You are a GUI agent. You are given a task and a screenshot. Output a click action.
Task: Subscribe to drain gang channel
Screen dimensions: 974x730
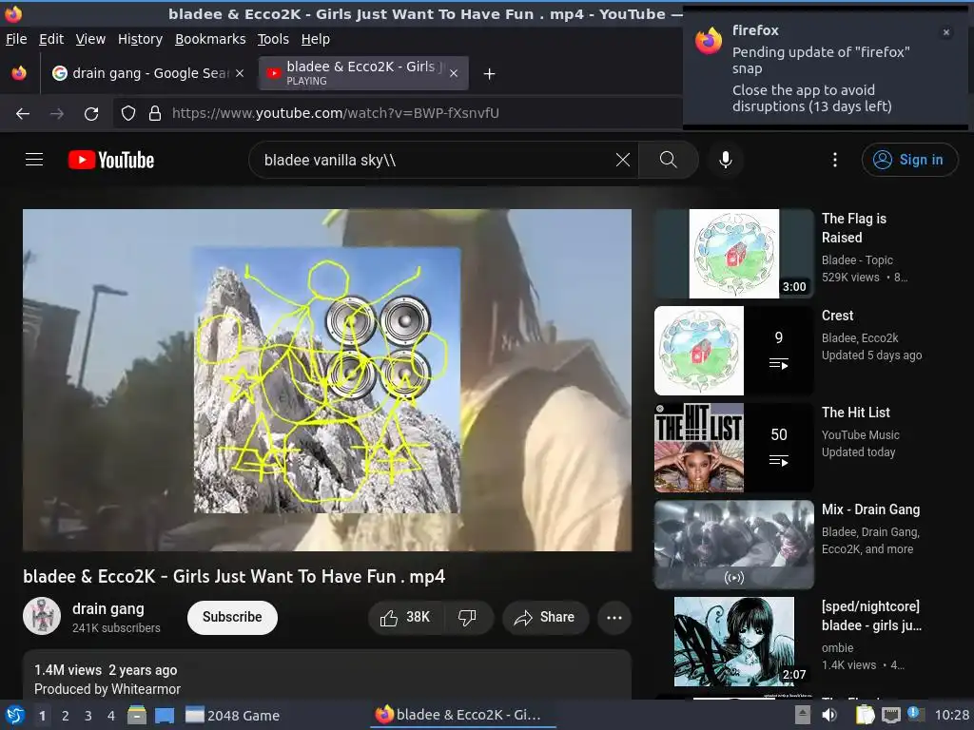click(232, 617)
